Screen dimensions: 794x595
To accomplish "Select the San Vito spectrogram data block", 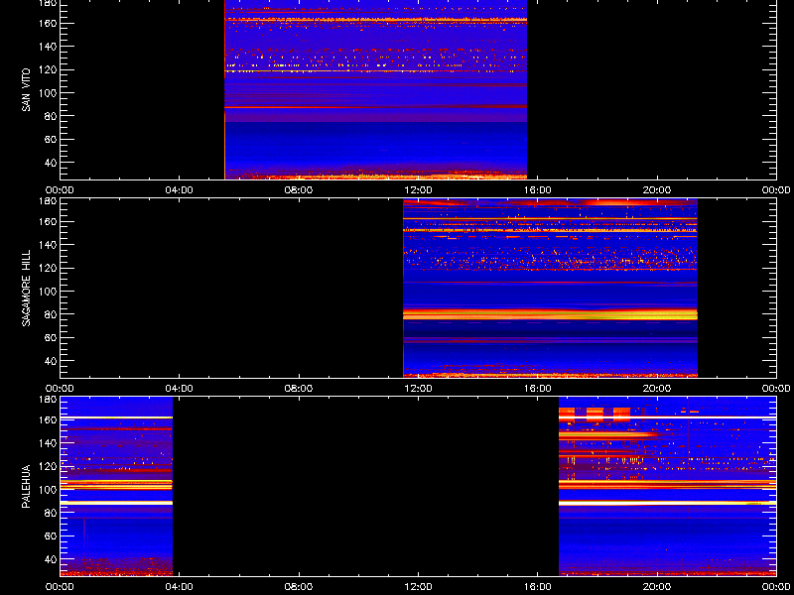I will click(376, 89).
